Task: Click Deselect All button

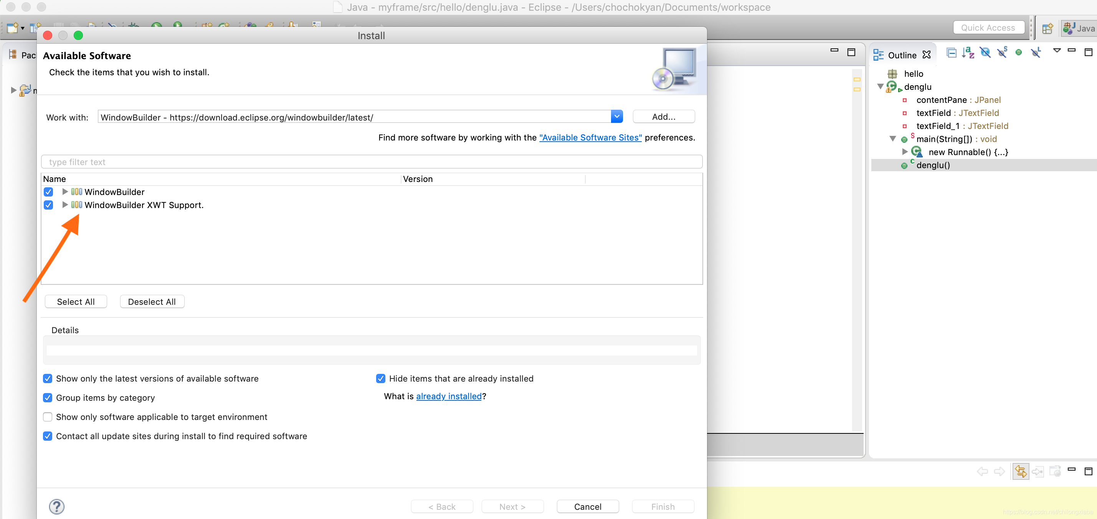Action: tap(152, 301)
